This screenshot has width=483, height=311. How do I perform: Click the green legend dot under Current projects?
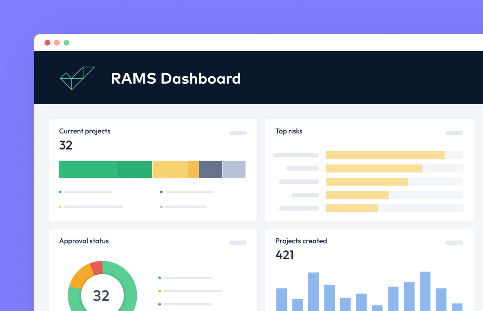pyautogui.click(x=60, y=192)
